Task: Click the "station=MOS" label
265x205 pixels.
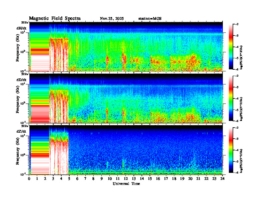Action: click(x=150, y=19)
